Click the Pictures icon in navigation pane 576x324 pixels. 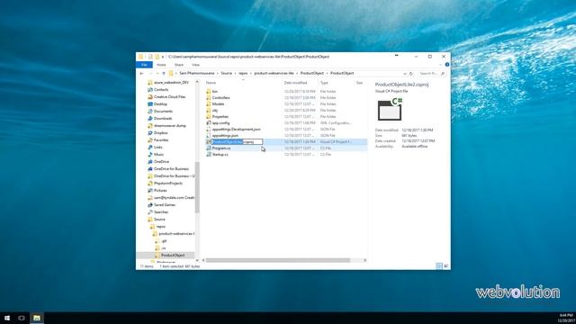[x=150, y=191]
